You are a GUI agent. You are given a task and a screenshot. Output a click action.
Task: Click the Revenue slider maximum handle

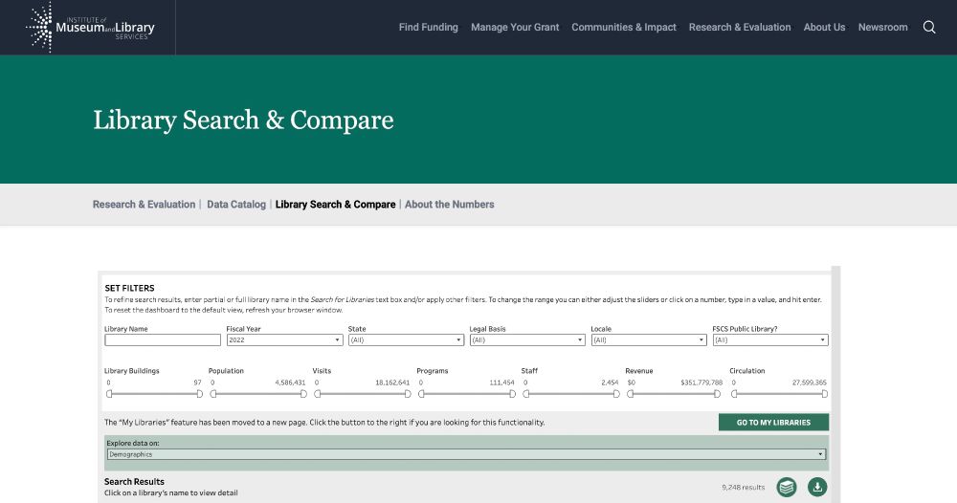pyautogui.click(x=717, y=394)
